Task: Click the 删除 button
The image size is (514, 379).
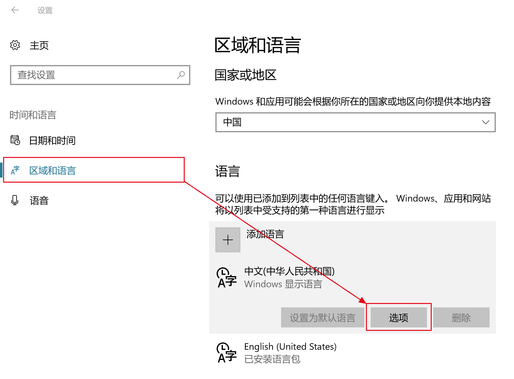Action: tap(461, 317)
